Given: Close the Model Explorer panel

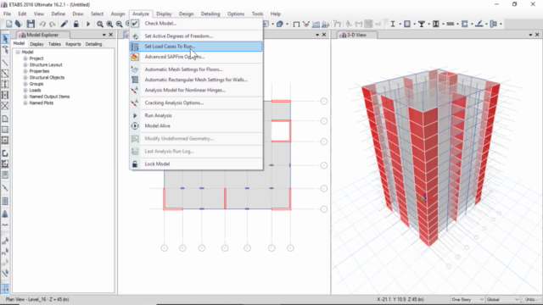Looking at the screenshot, I should [x=111, y=35].
